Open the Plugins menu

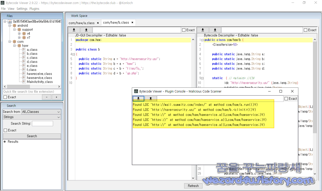(34, 9)
